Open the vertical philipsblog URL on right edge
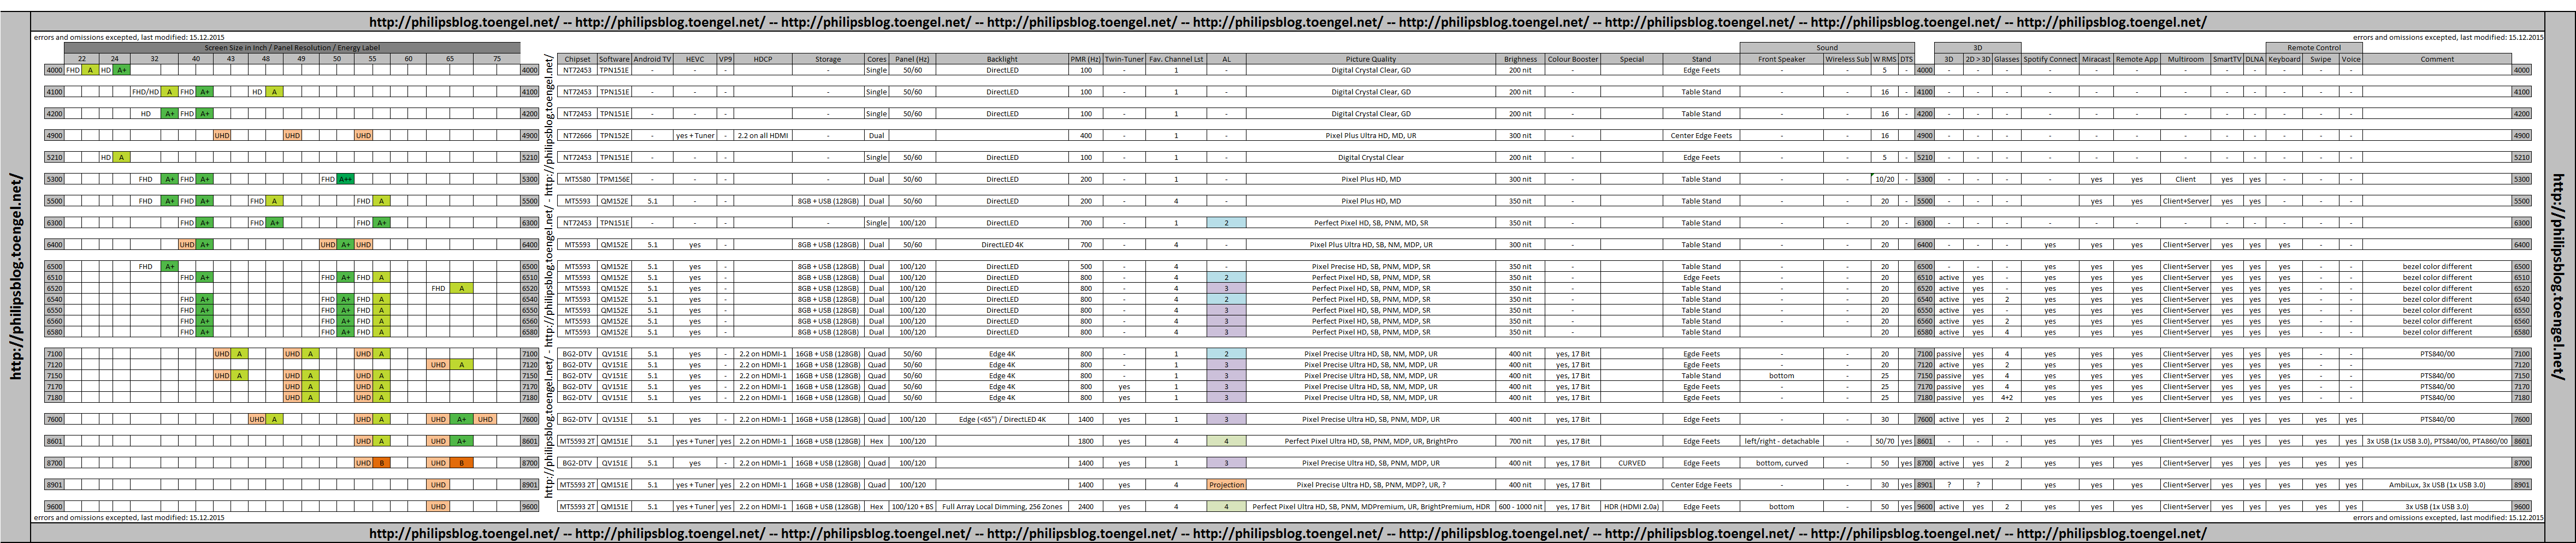2576x543 pixels. (x=2558, y=276)
